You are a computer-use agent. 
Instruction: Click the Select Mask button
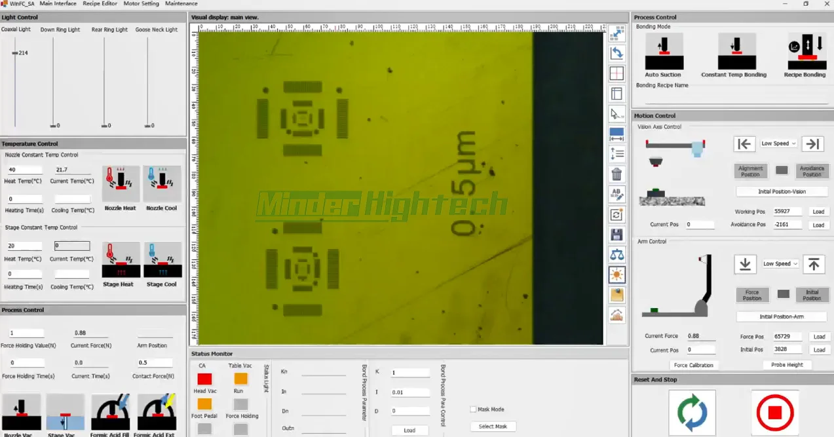[x=493, y=427]
